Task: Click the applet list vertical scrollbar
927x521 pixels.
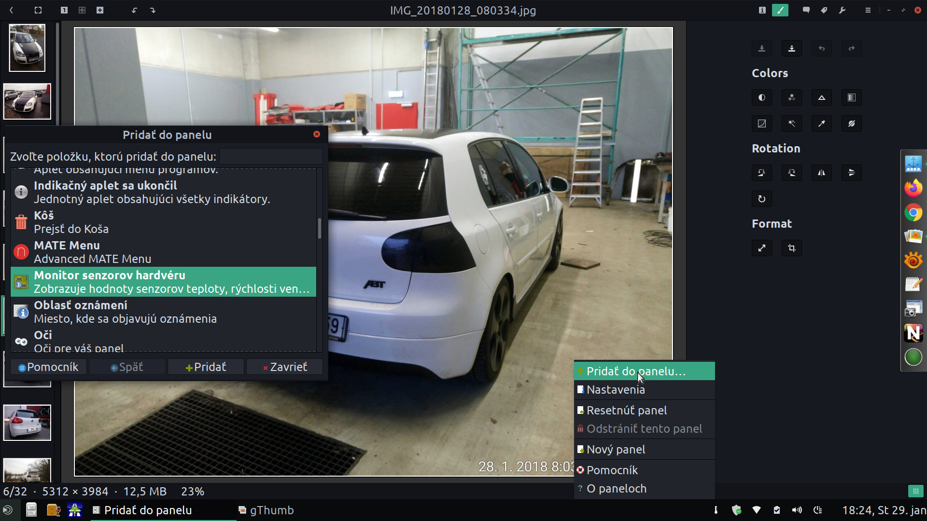Action: (319, 229)
